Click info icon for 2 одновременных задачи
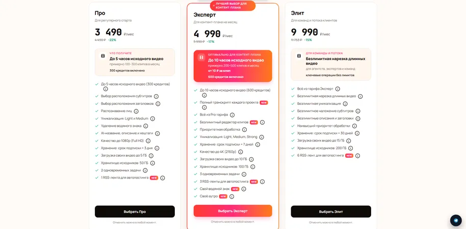Screen dimensions: 466x229 tap(145, 170)
